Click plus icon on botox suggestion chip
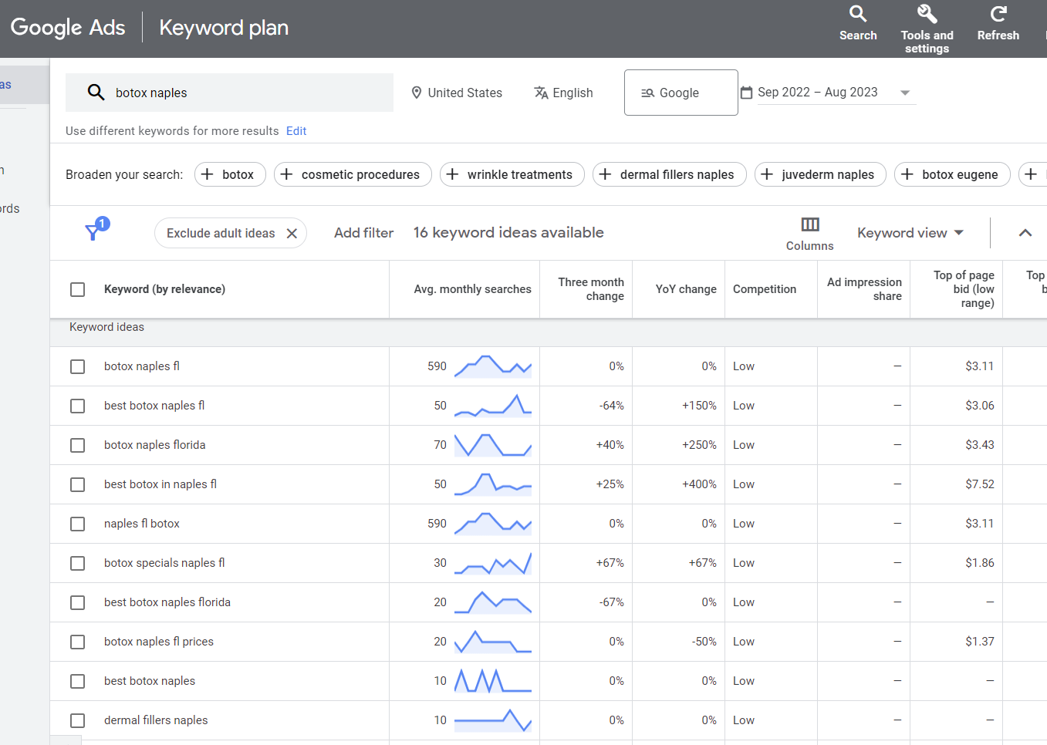Viewport: 1047px width, 745px height. 207,174
